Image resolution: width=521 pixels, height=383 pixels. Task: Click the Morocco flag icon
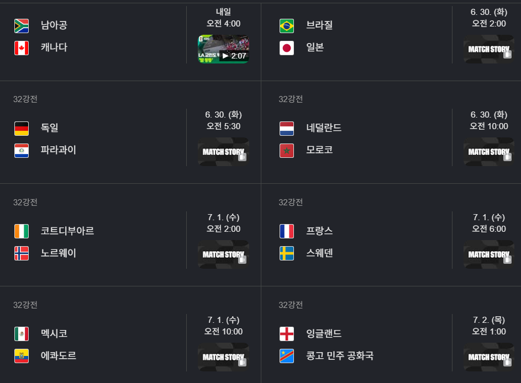coord(287,151)
